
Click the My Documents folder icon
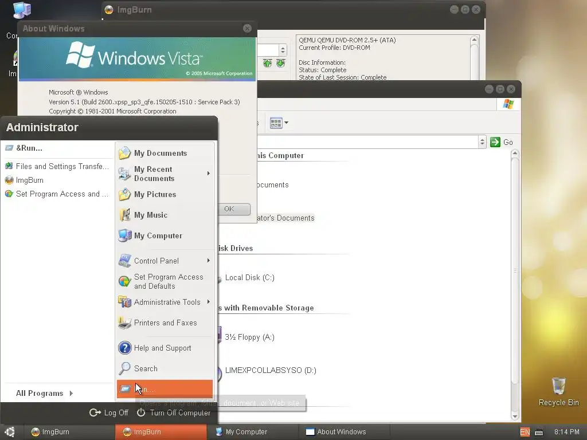point(124,153)
